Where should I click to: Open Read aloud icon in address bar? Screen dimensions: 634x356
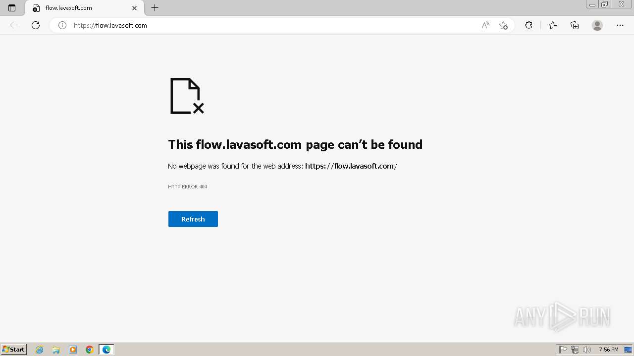pos(485,25)
